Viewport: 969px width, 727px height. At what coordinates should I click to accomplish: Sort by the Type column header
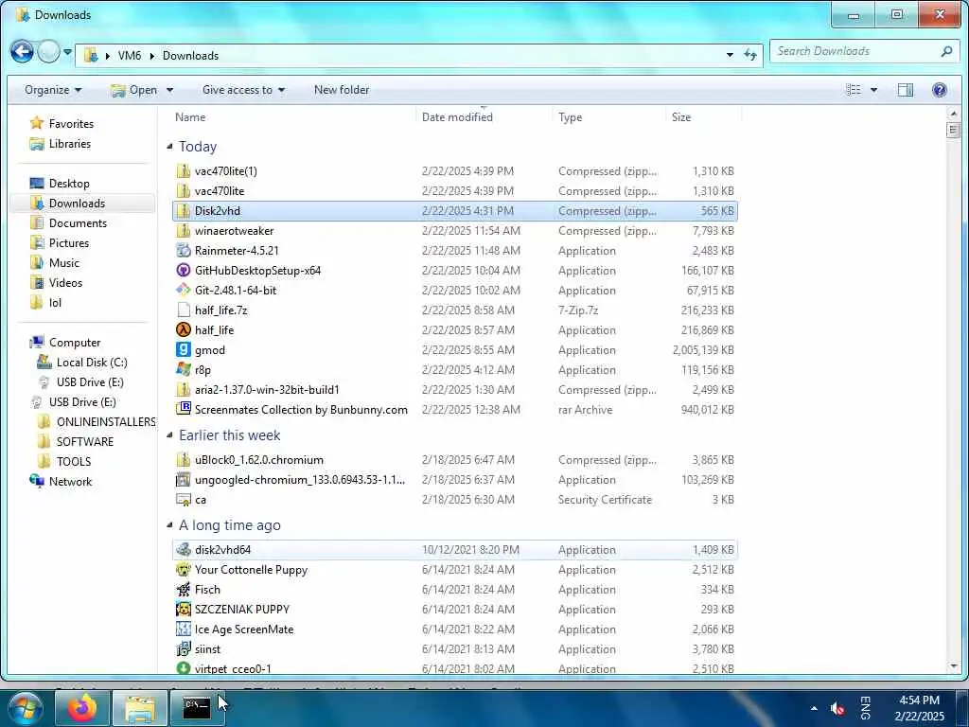pyautogui.click(x=570, y=116)
